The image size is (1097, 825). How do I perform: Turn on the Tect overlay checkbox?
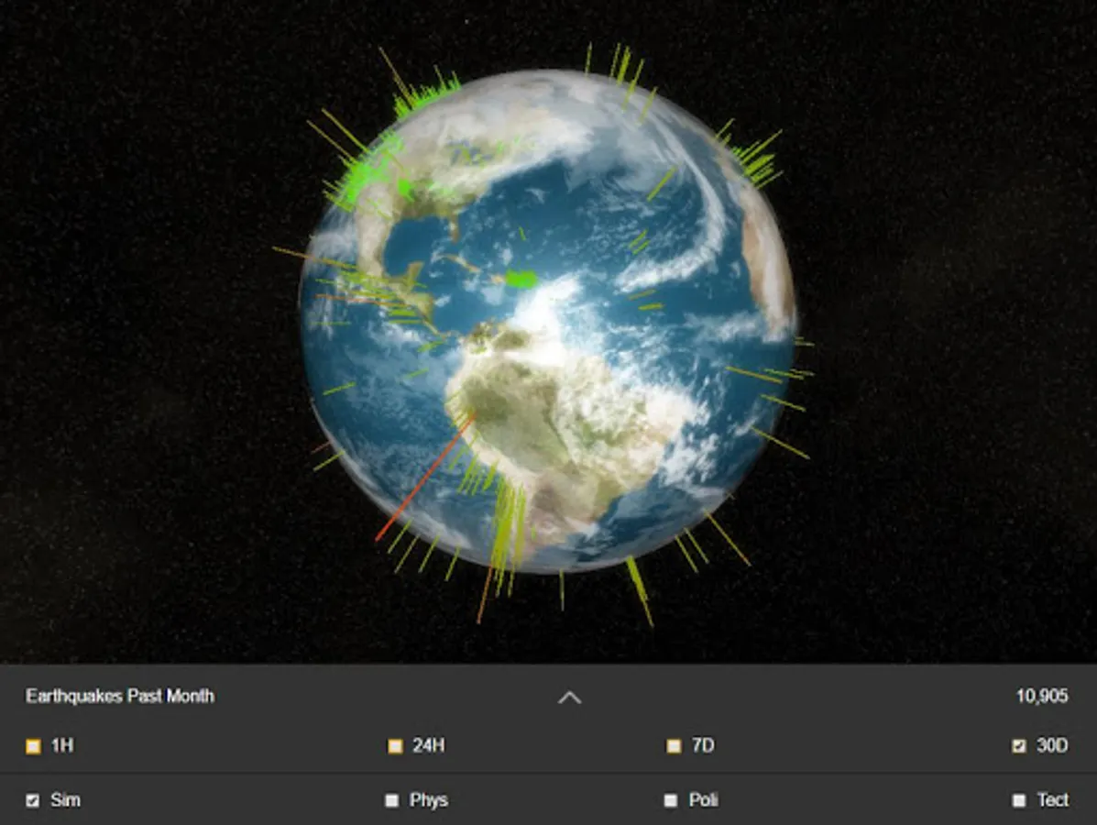[1019, 800]
